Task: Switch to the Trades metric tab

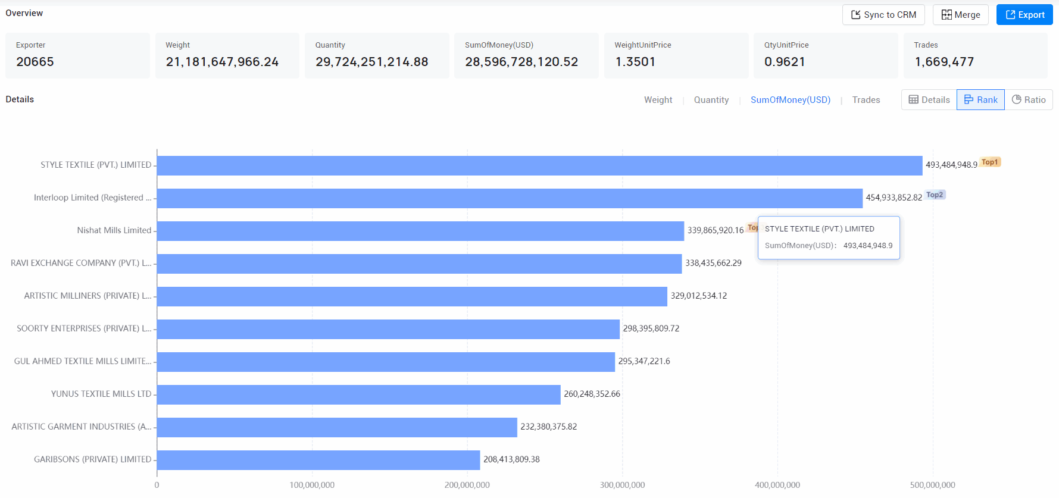Action: click(866, 100)
